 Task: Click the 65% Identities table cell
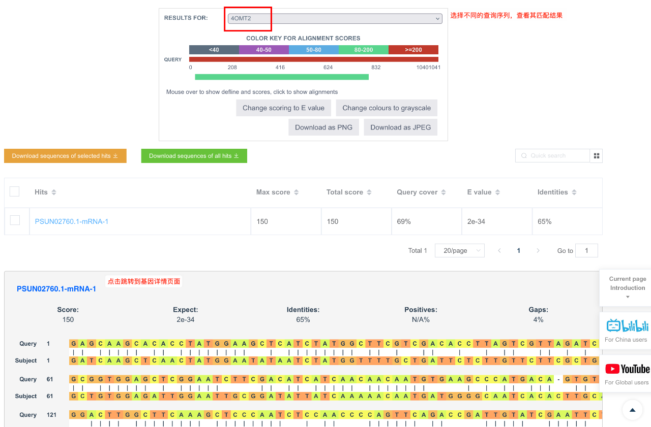pos(568,221)
